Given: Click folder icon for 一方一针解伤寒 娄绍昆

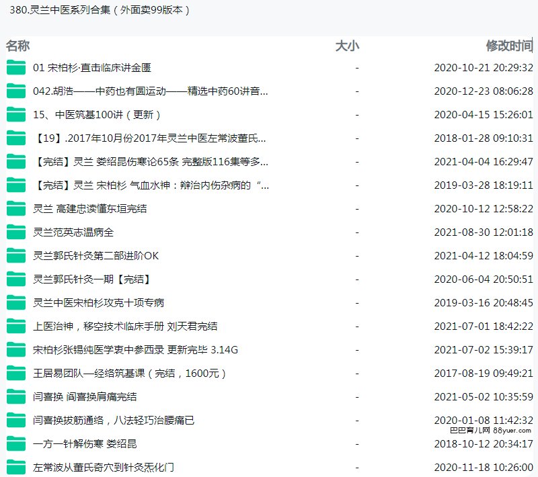Looking at the screenshot, I should click(x=16, y=444).
